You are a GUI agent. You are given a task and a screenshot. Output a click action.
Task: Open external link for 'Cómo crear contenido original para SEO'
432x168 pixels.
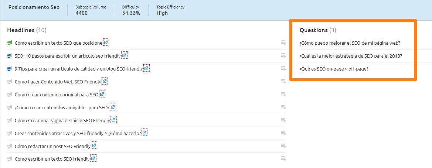102,95
